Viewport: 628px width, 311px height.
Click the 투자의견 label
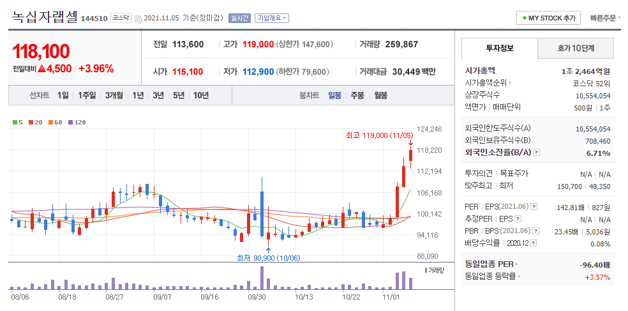click(x=479, y=174)
